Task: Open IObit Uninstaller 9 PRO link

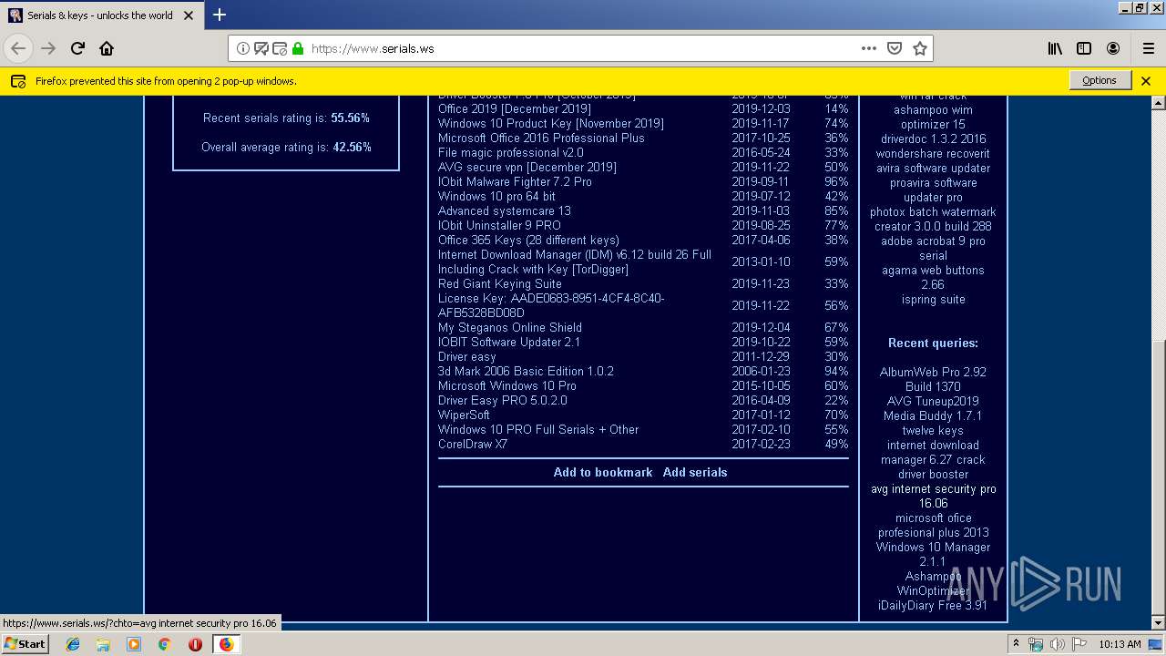Action: click(499, 225)
